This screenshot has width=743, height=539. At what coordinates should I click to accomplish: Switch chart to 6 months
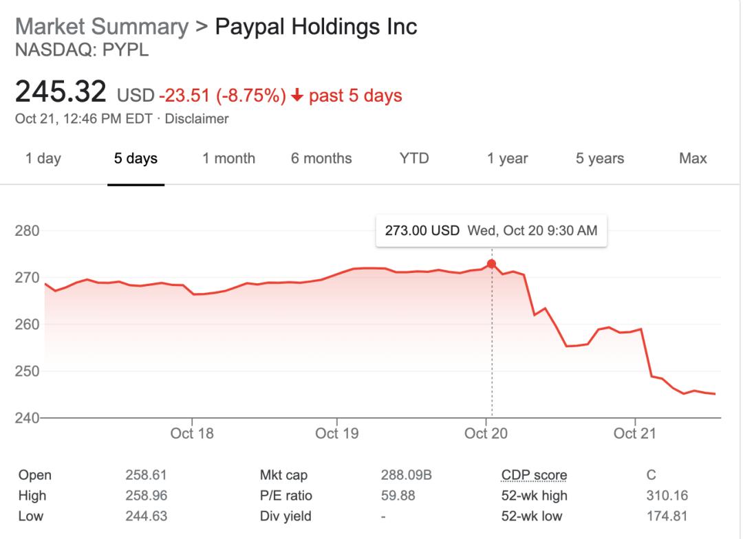pos(321,159)
